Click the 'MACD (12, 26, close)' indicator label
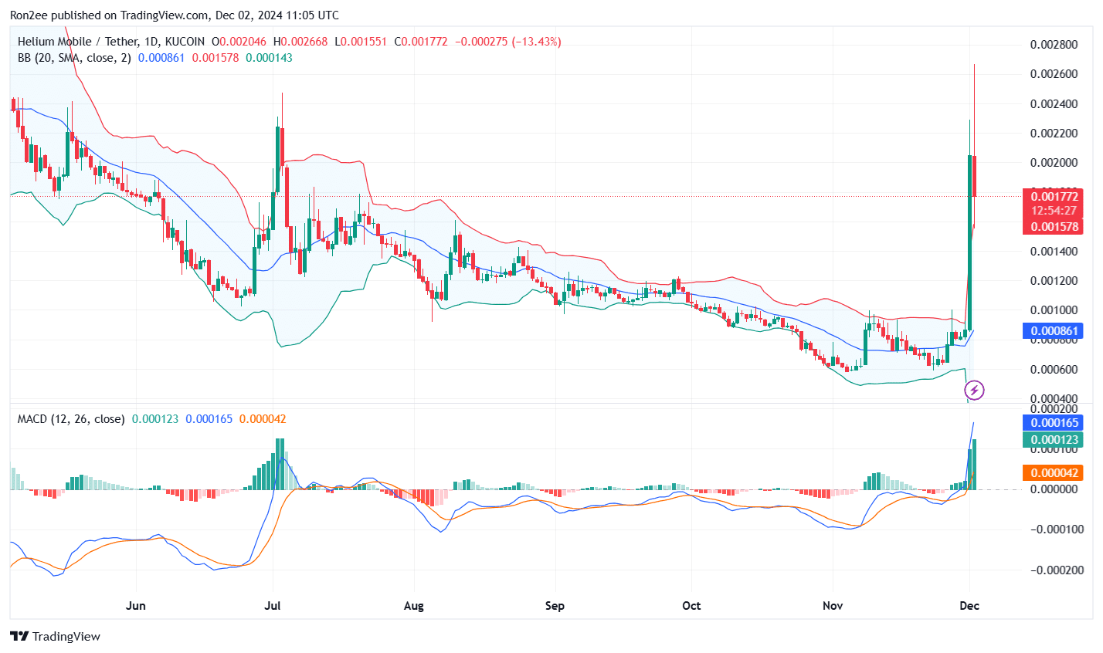Screen dimensions: 1103x653 pos(71,419)
